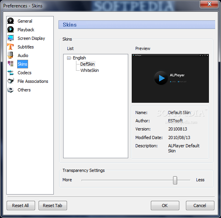
Task: Click the Playback category icon
Action: tap(11, 30)
